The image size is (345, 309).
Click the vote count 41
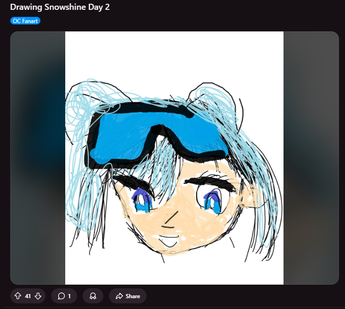tap(28, 296)
